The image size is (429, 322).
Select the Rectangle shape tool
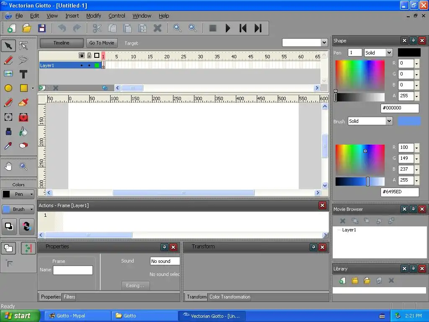coord(23,88)
